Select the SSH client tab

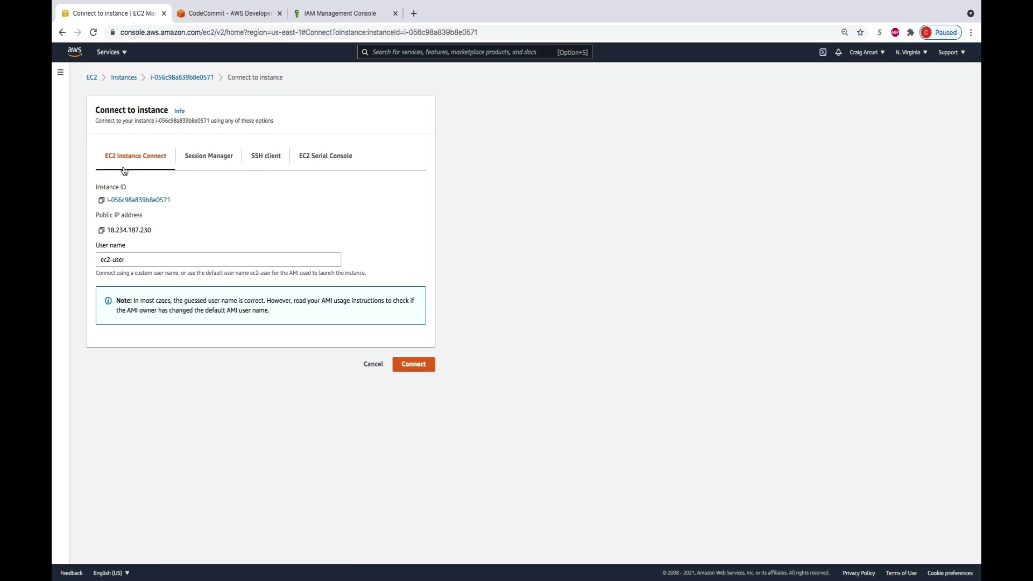coord(266,156)
